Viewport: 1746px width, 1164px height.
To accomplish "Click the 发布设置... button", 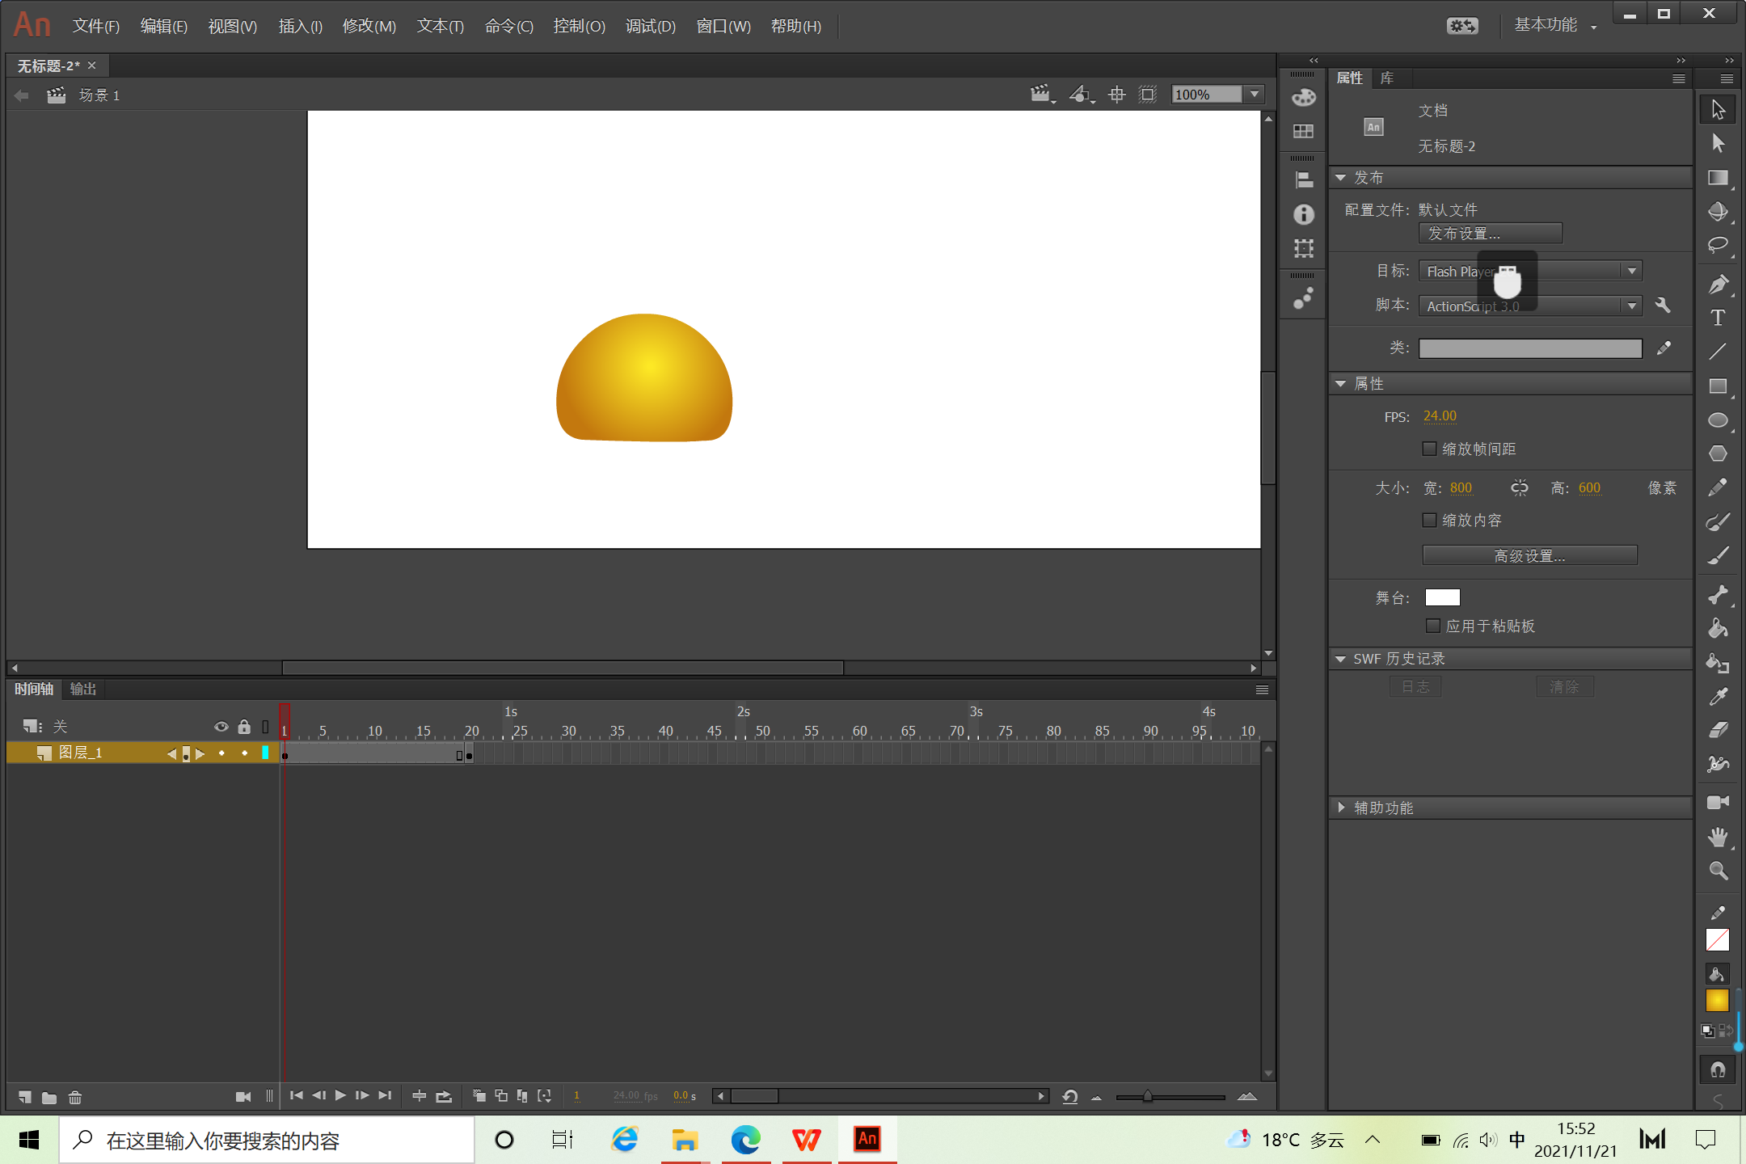I will pyautogui.click(x=1490, y=234).
